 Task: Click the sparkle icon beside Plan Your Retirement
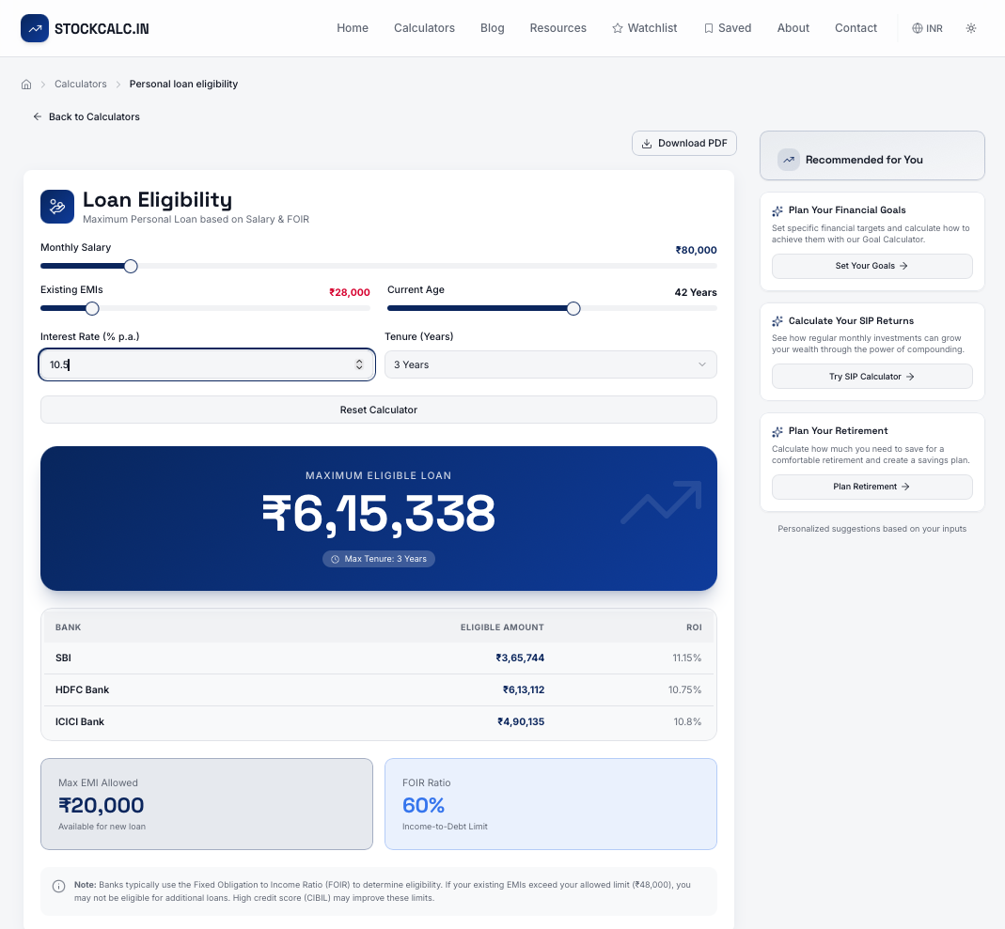[776, 431]
